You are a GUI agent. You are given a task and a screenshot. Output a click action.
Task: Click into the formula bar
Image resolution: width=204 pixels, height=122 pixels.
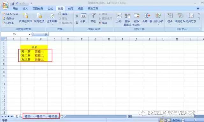click(x=126, y=34)
